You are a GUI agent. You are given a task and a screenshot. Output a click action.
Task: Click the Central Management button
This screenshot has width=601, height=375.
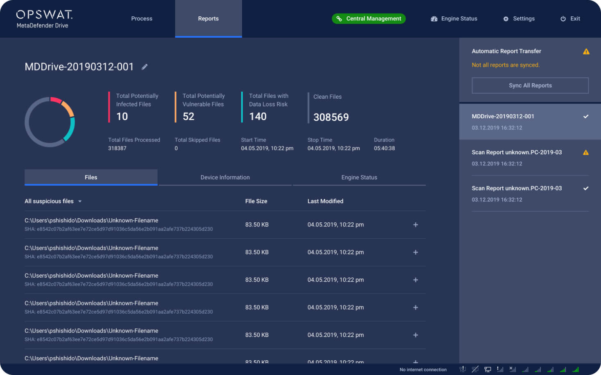coord(368,18)
